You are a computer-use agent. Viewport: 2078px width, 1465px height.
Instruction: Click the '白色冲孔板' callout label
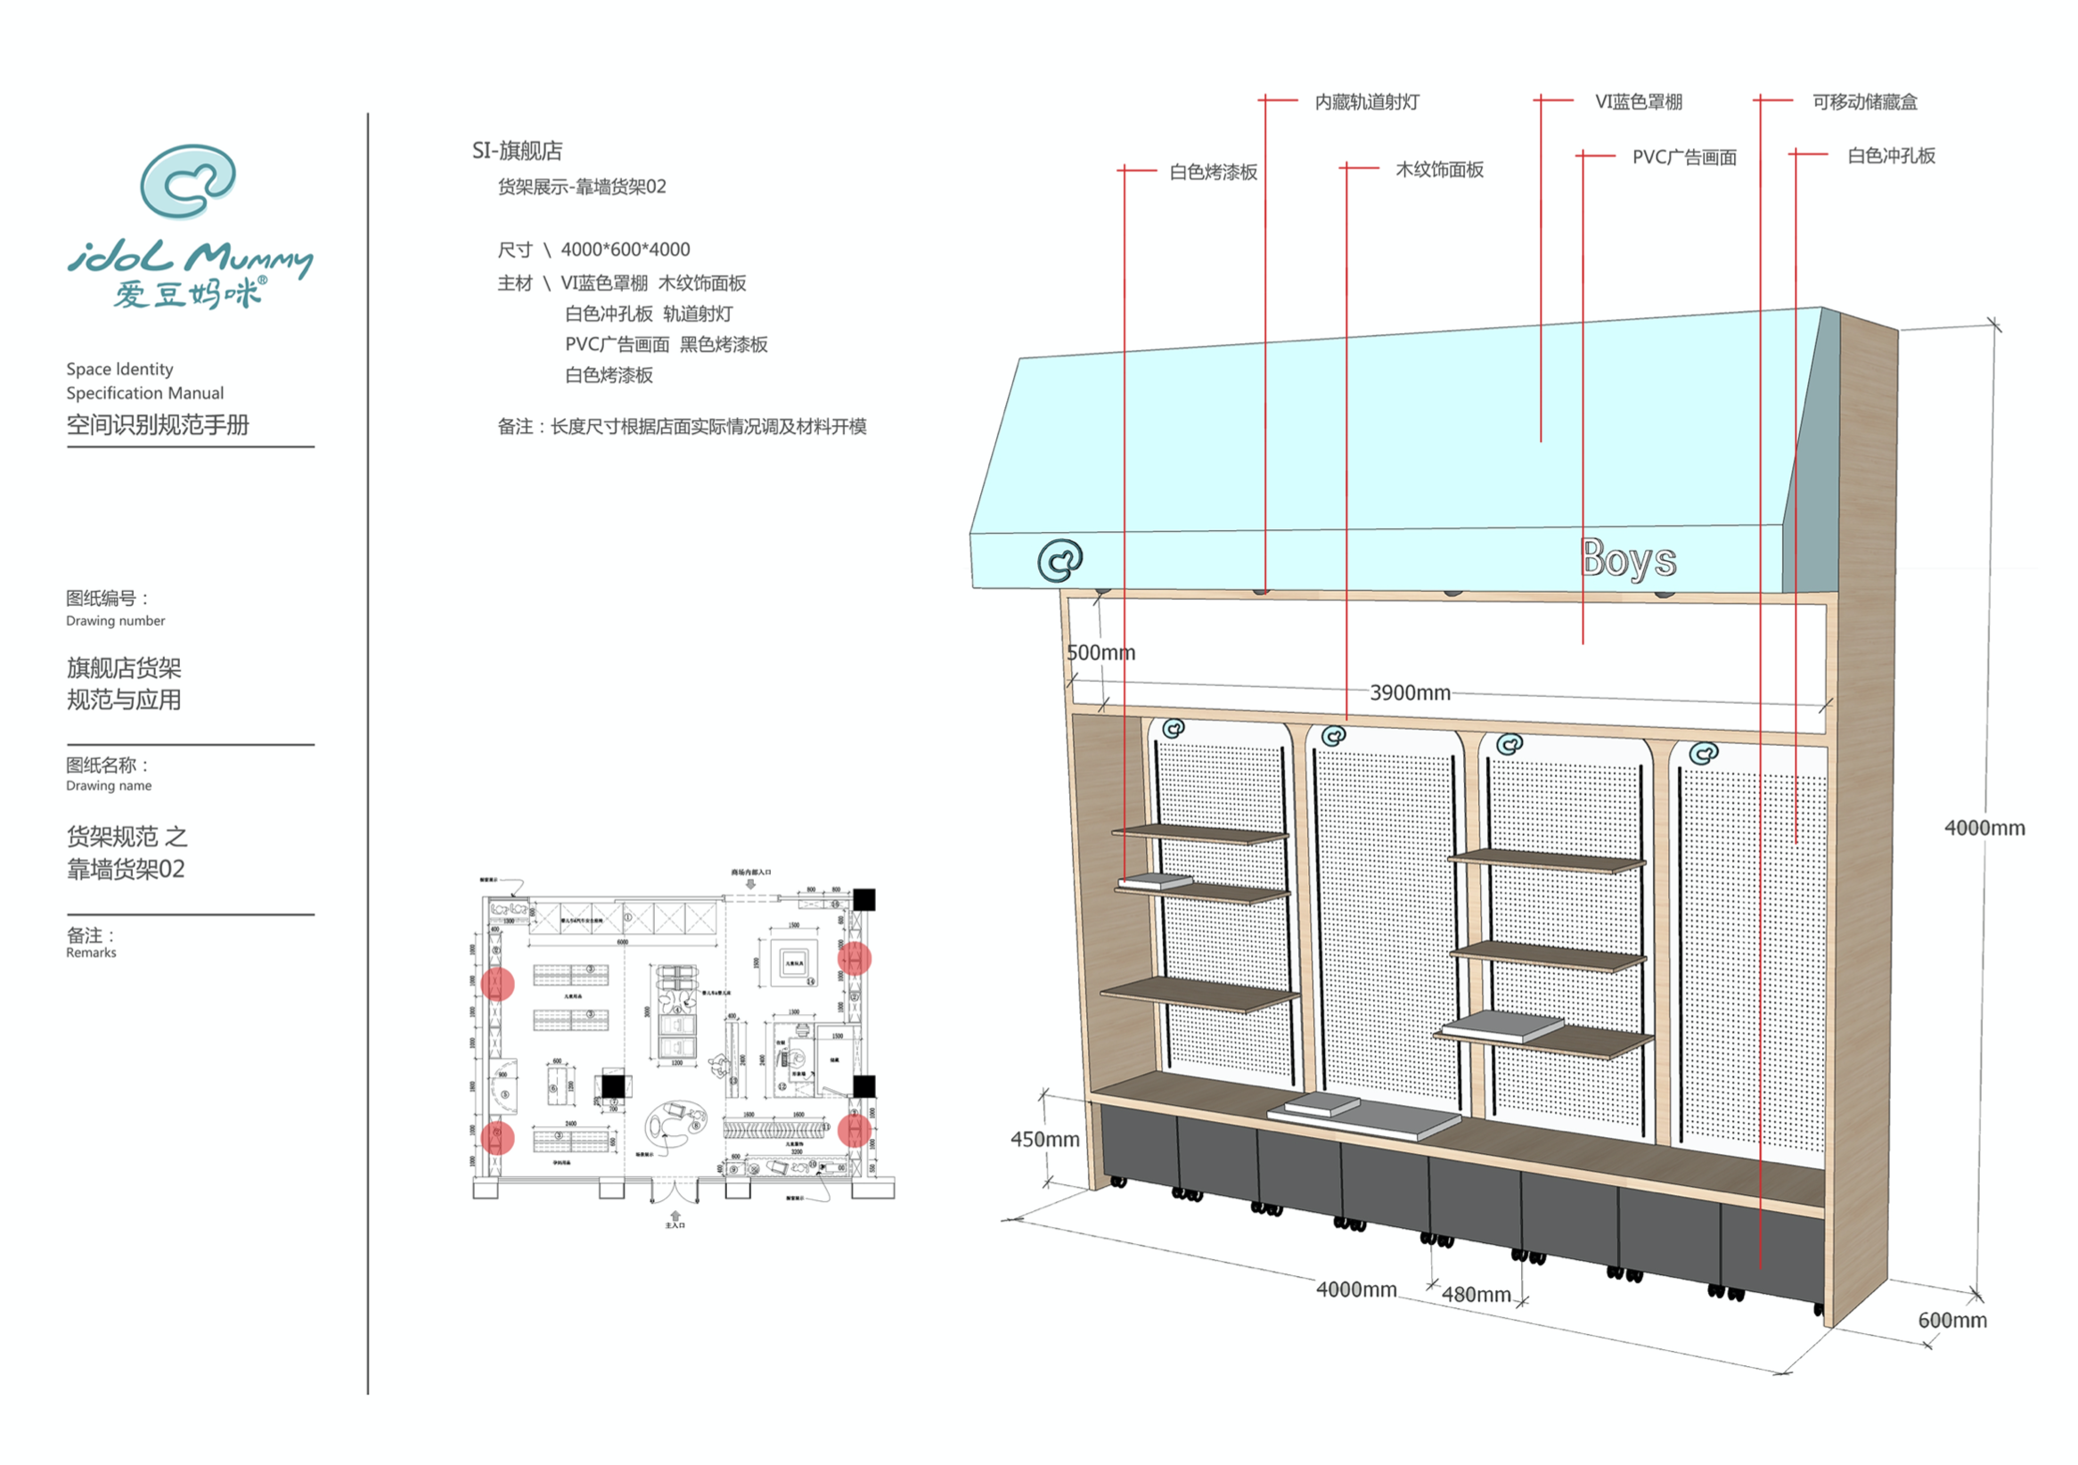tap(1892, 156)
